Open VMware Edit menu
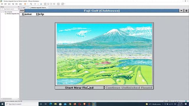This screenshot has width=189, height=106. click(5, 4)
